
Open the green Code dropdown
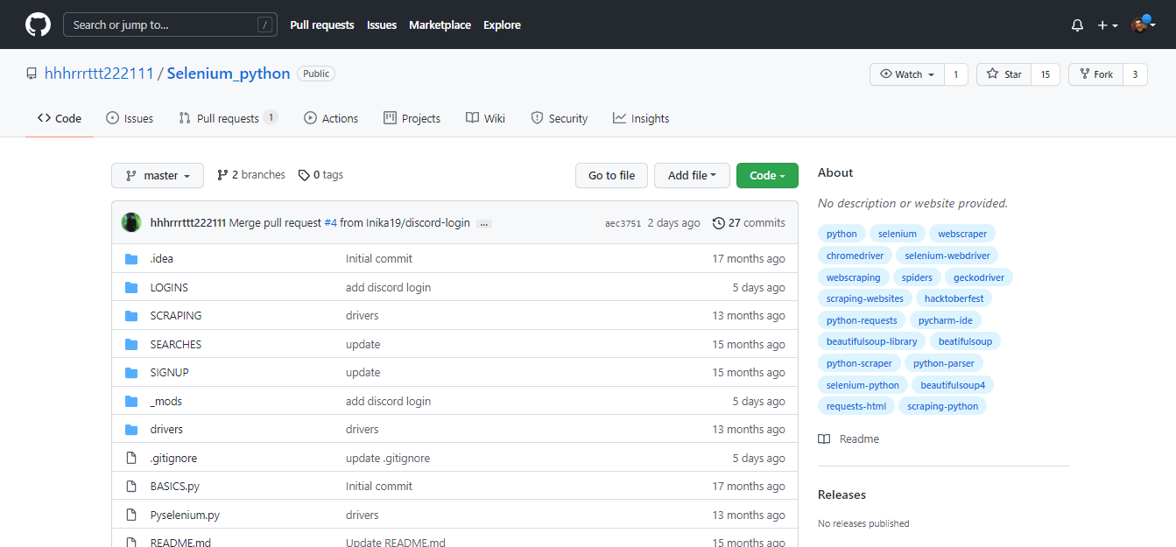point(767,176)
